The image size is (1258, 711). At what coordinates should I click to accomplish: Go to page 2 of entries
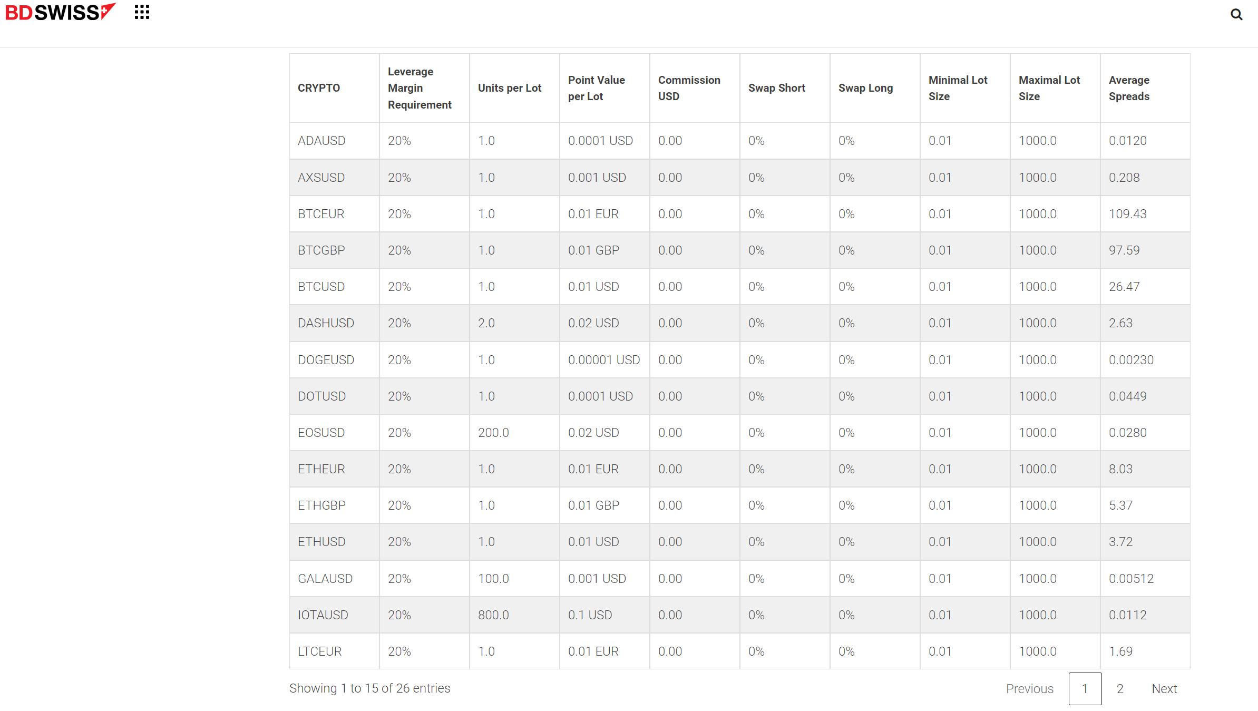point(1120,688)
